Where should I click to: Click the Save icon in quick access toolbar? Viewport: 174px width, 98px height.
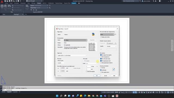(x=10, y=1)
